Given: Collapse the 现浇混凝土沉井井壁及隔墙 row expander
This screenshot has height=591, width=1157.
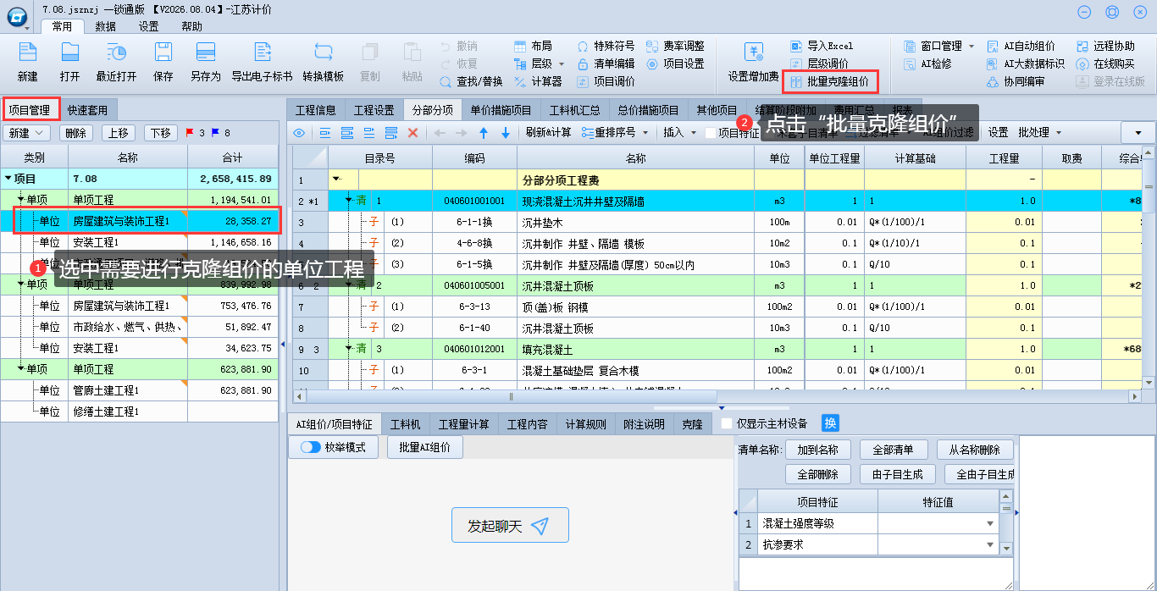Looking at the screenshot, I should click(348, 201).
